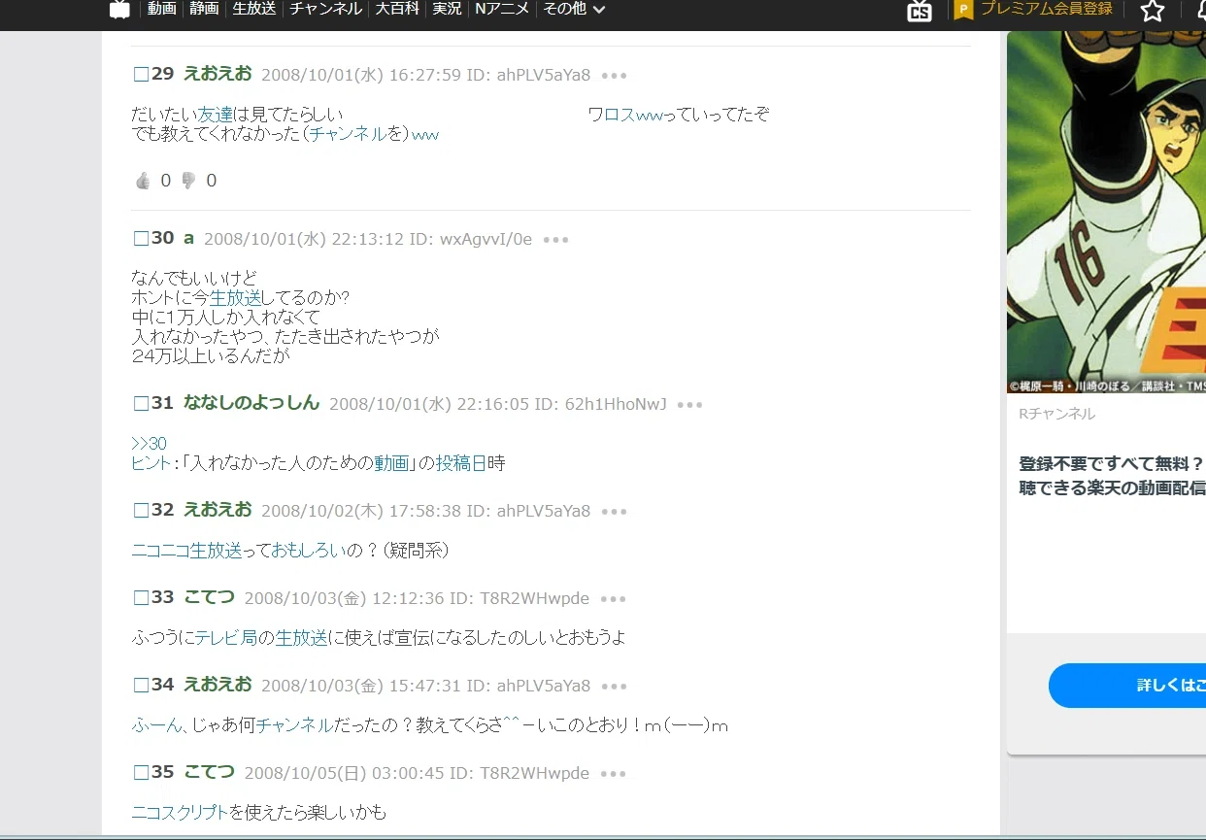
Task: Open the three-dot menu for comment 32
Action: (615, 512)
